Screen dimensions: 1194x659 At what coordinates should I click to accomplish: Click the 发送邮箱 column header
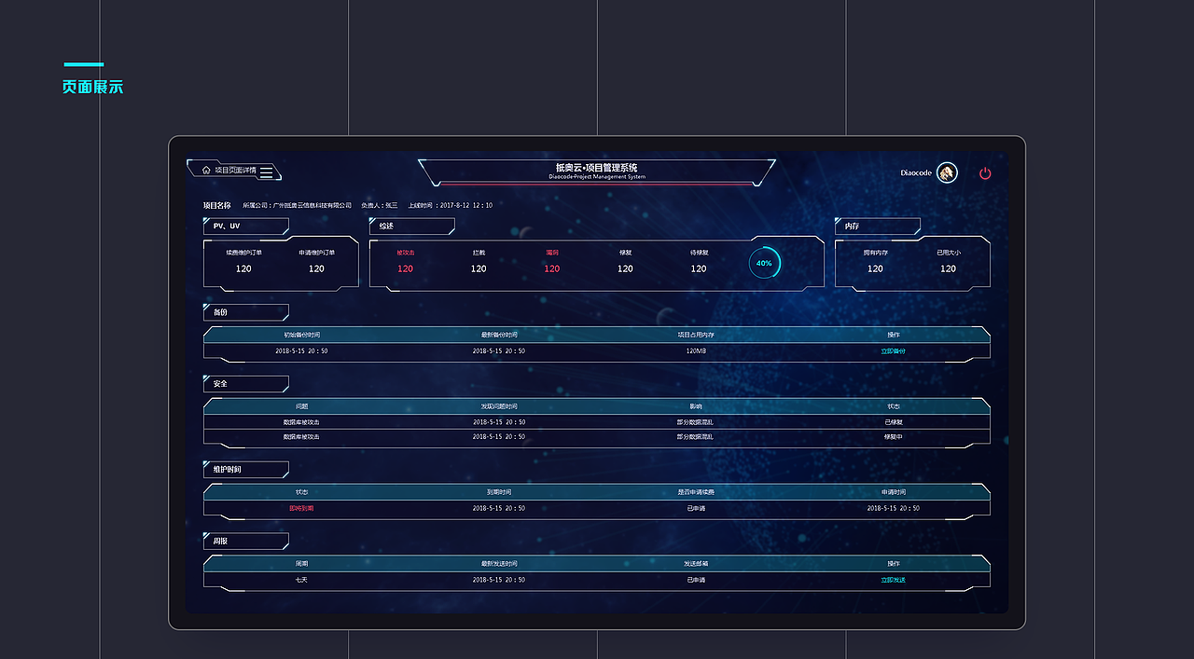click(x=696, y=564)
